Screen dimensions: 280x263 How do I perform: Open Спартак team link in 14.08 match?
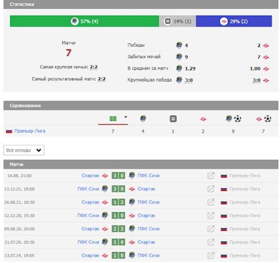click(x=90, y=175)
